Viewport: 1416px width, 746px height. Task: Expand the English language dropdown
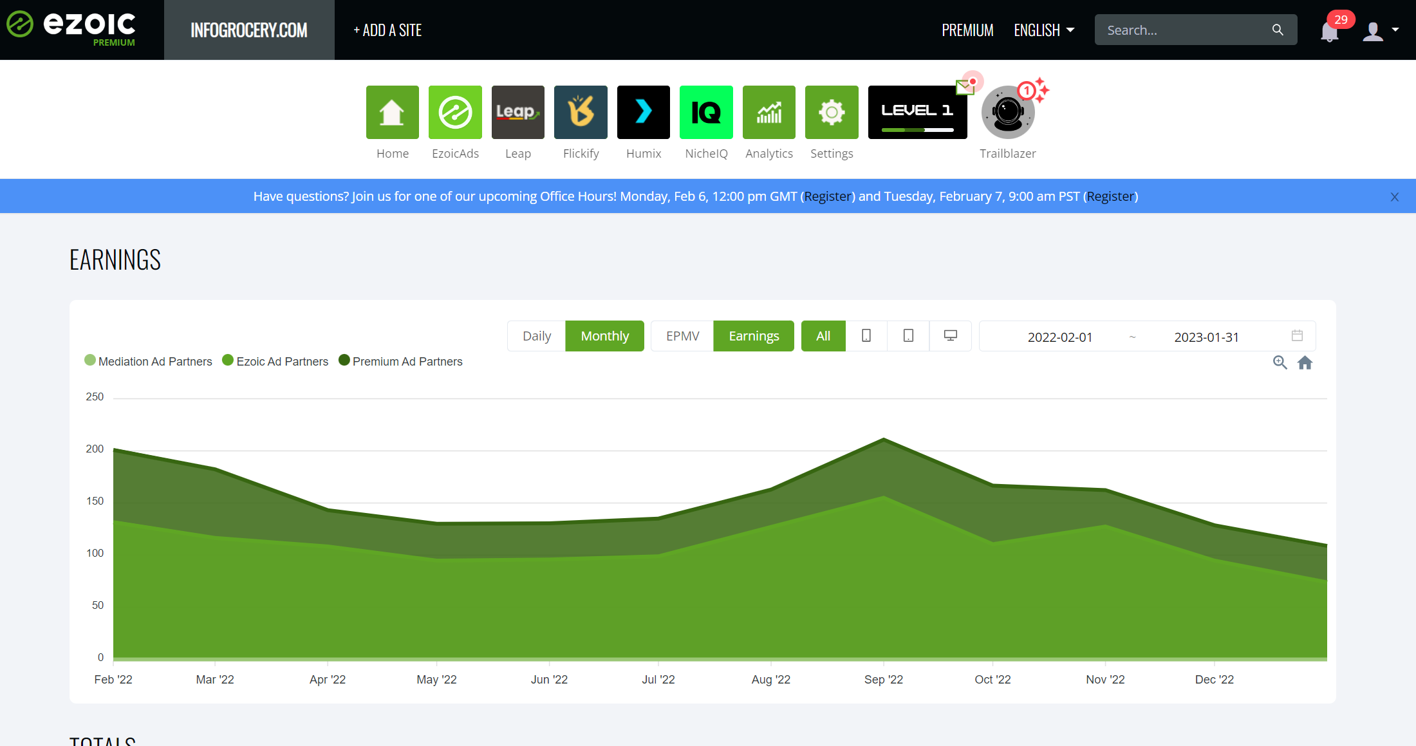(1044, 30)
